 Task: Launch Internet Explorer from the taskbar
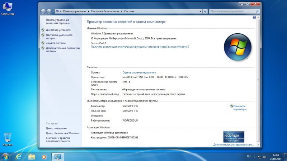click(19, 157)
